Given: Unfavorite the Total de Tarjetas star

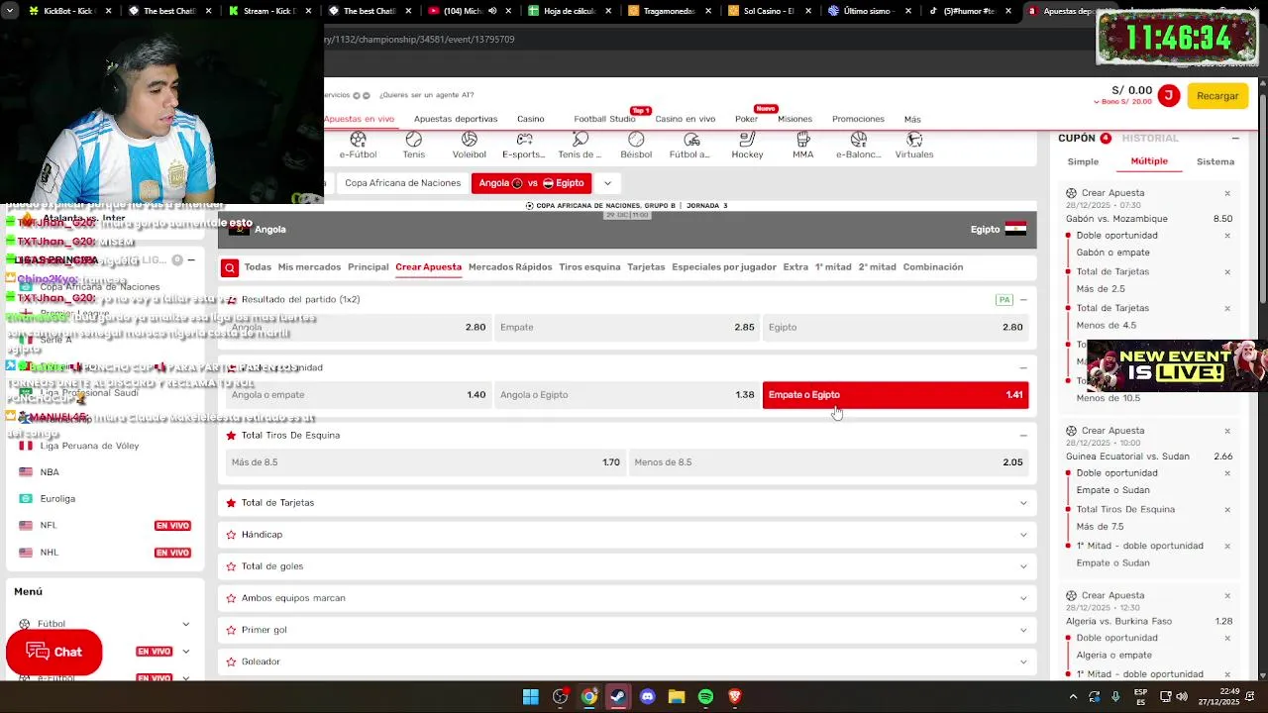Looking at the screenshot, I should 232,503.
